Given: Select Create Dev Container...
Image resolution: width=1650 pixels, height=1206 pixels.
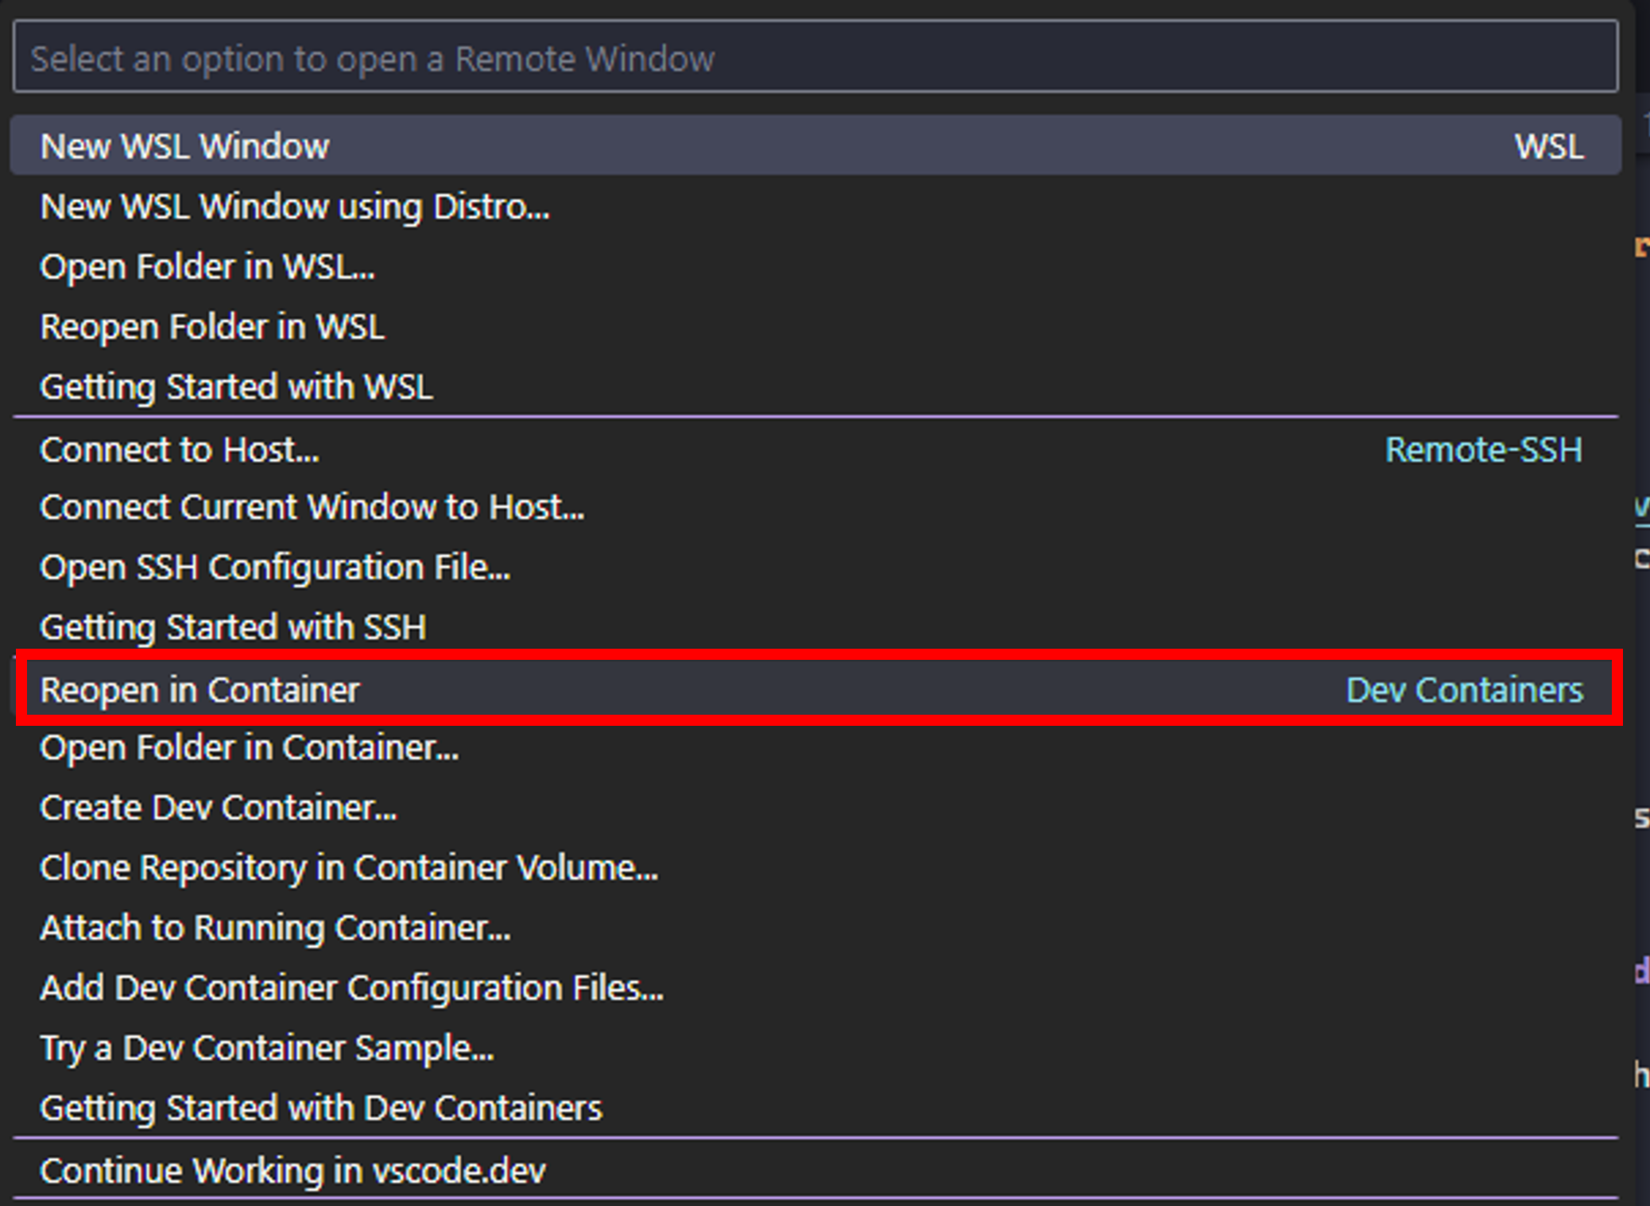Looking at the screenshot, I should click(815, 808).
